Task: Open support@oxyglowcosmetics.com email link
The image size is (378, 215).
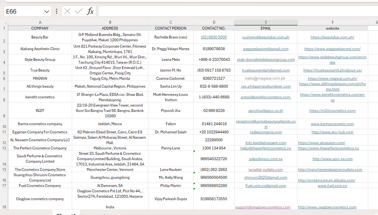Action: tap(263, 207)
